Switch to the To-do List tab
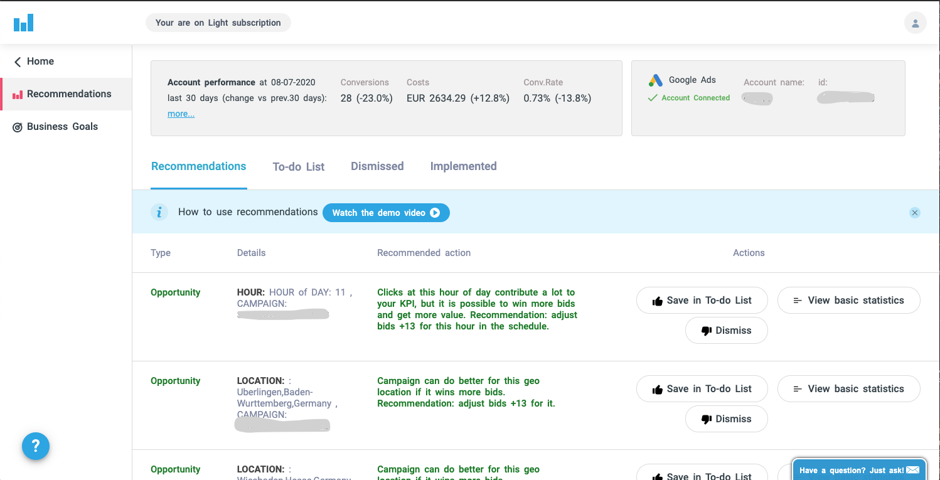The height and width of the screenshot is (480, 940). 299,167
